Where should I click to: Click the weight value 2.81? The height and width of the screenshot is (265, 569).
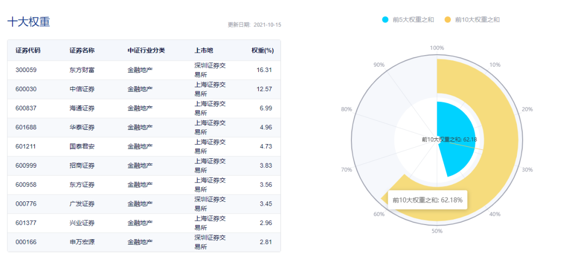pyautogui.click(x=266, y=242)
